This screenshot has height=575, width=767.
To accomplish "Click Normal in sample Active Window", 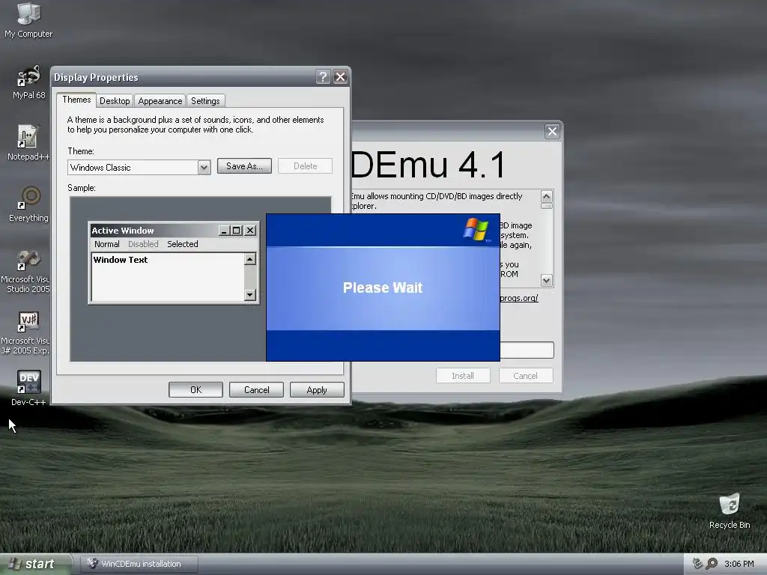I will (x=106, y=244).
